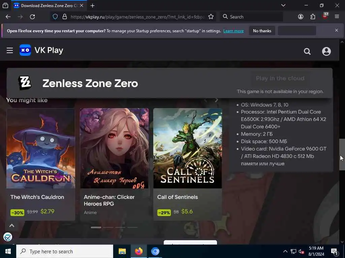The image size is (345, 258).
Task: Show previous items in You might like carousel
Action: [x=206, y=100]
